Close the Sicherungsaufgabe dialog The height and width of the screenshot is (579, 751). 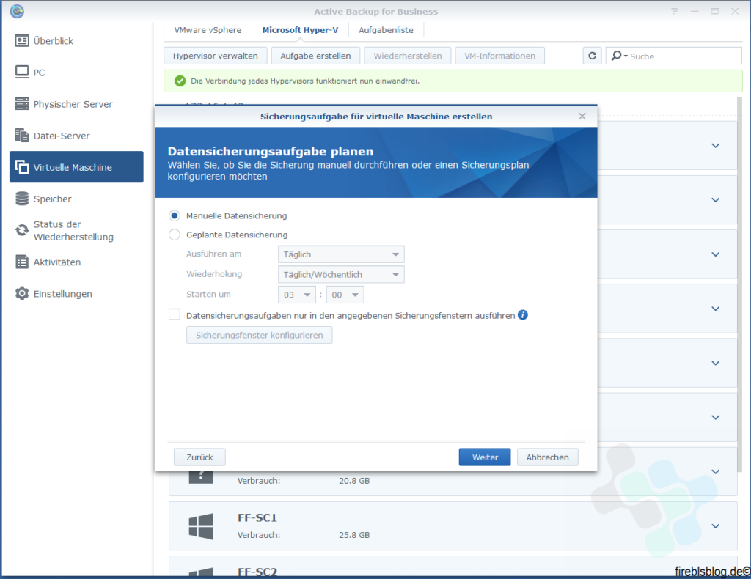(x=582, y=117)
